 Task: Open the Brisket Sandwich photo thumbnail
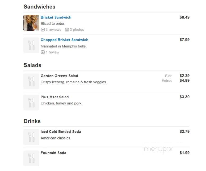[x=31, y=23]
